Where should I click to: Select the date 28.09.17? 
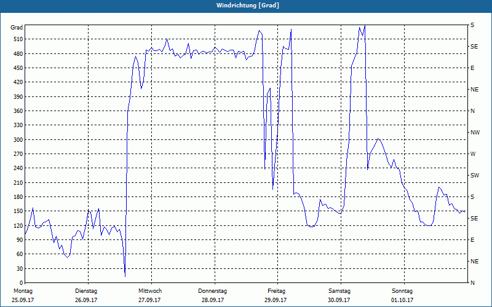(213, 300)
